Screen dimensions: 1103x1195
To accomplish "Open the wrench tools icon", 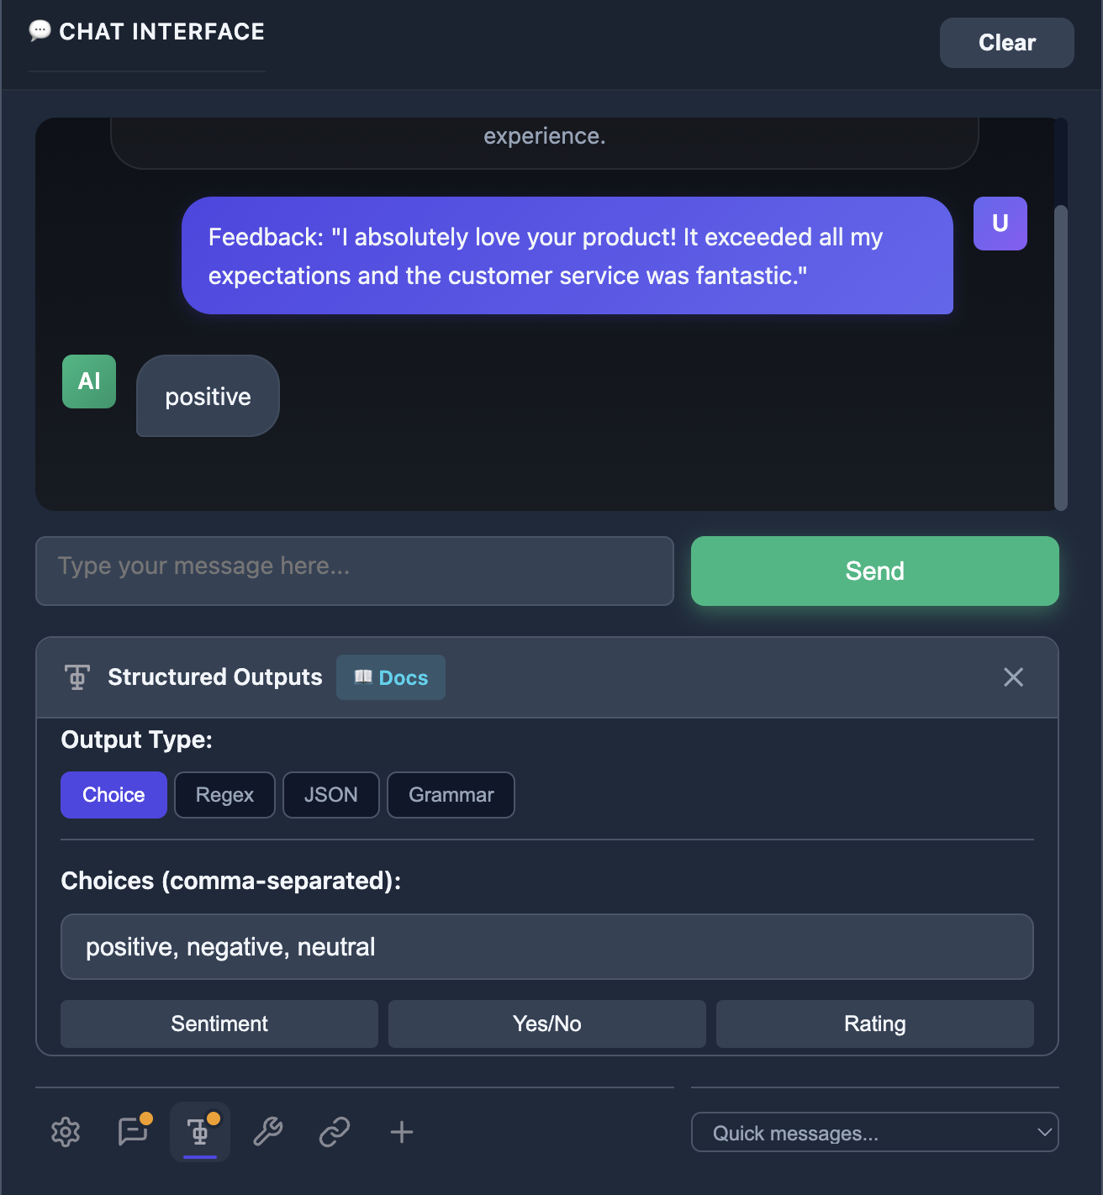I will pos(267,1132).
